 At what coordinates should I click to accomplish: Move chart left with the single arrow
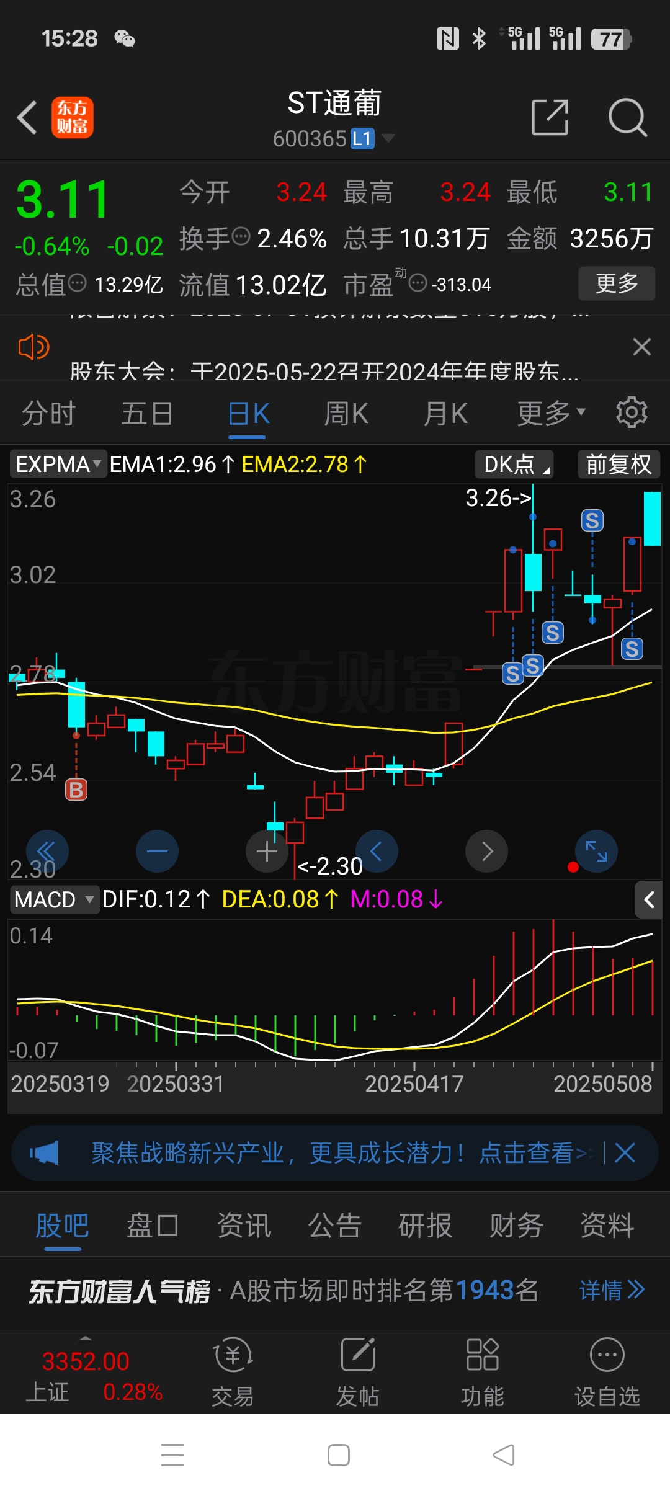[377, 851]
